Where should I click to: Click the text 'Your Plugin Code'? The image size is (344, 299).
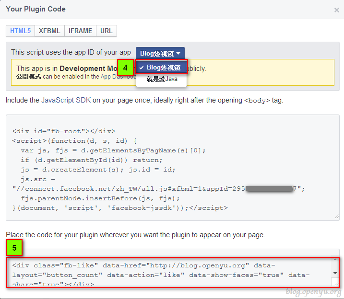pos(36,9)
